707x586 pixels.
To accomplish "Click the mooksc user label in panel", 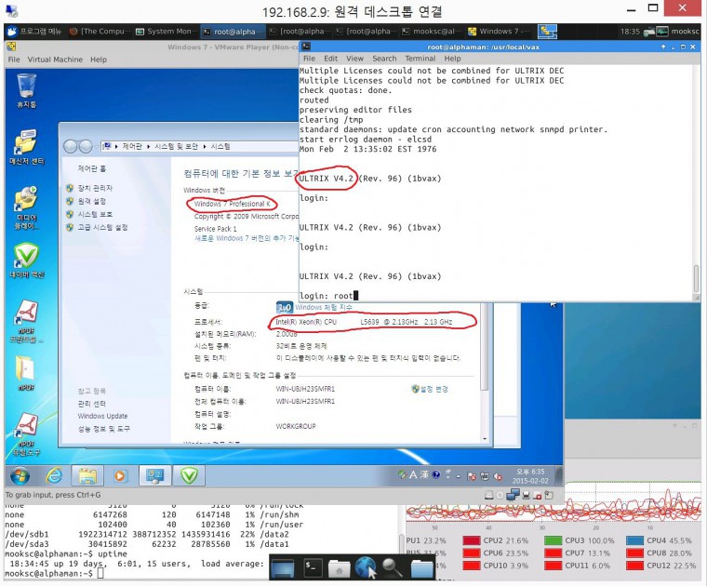I will click(685, 31).
